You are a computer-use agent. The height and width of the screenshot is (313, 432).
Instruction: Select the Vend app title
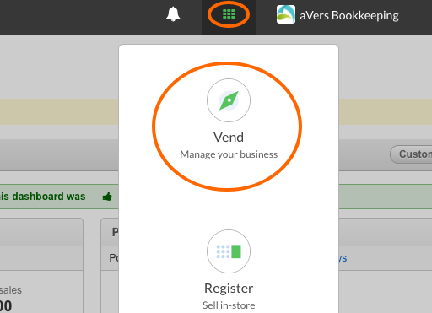(229, 138)
